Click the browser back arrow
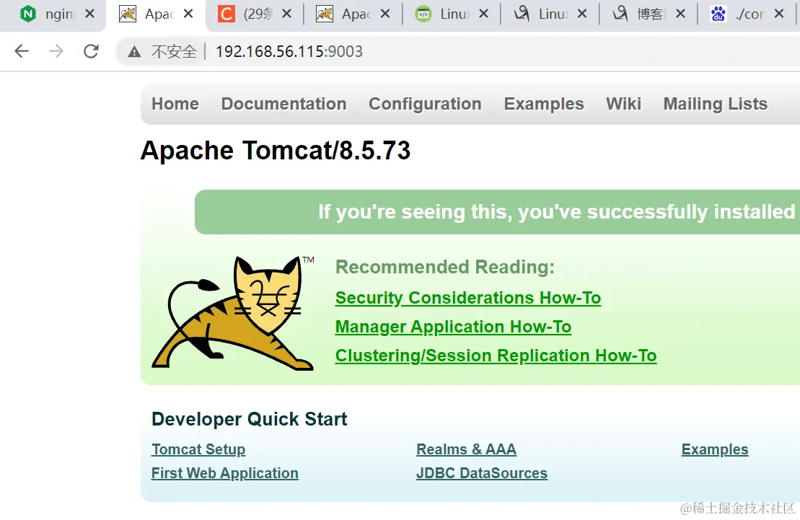800x520 pixels. (22, 51)
